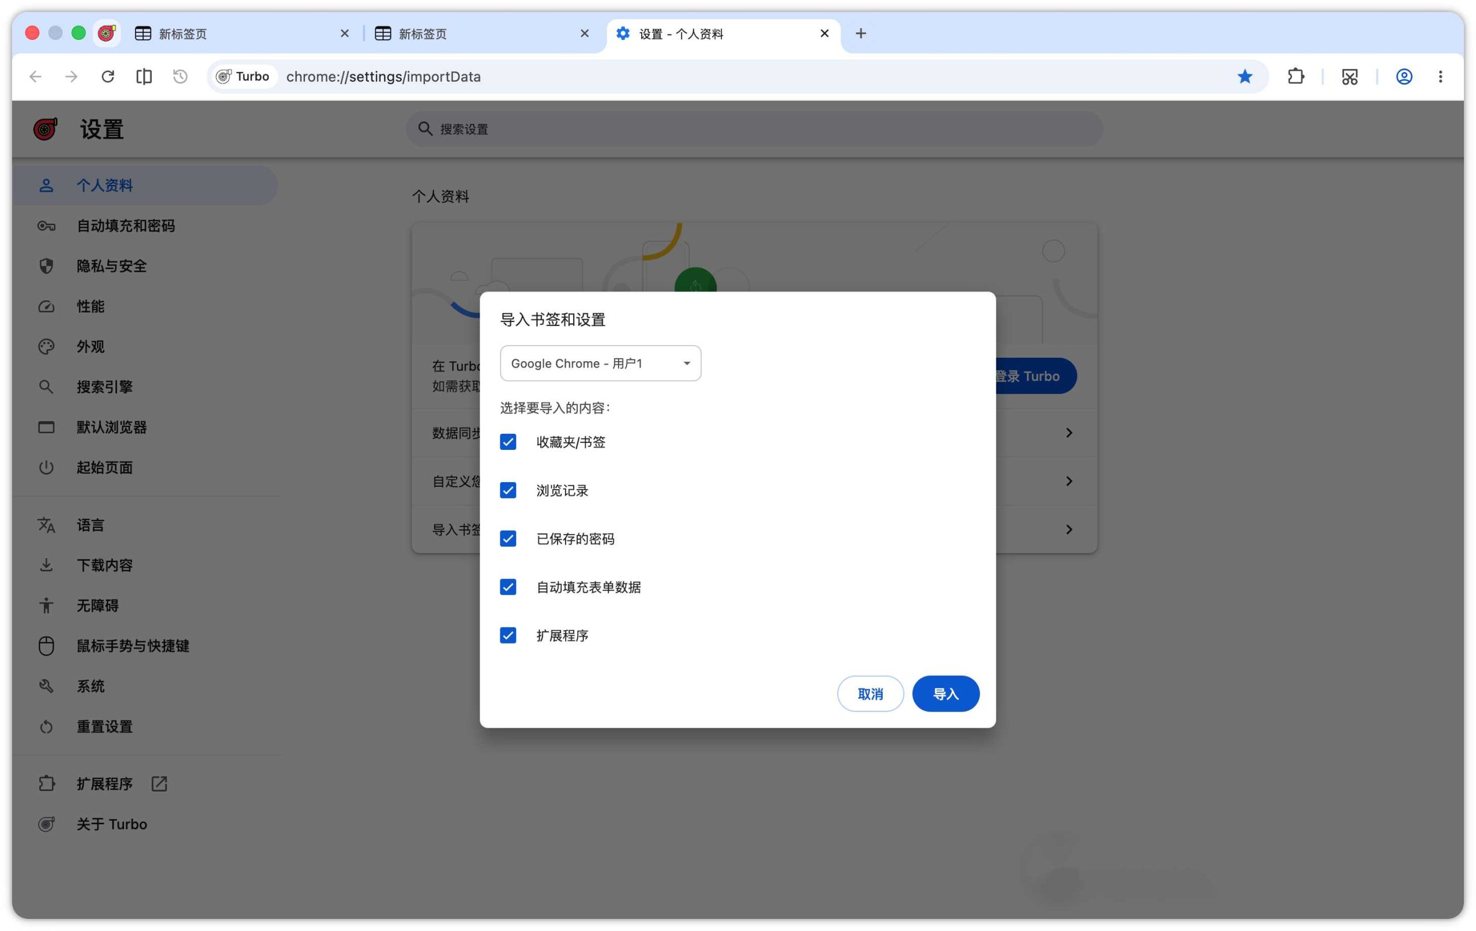Close the first 新标签页 tab
1476x931 pixels.
344,33
